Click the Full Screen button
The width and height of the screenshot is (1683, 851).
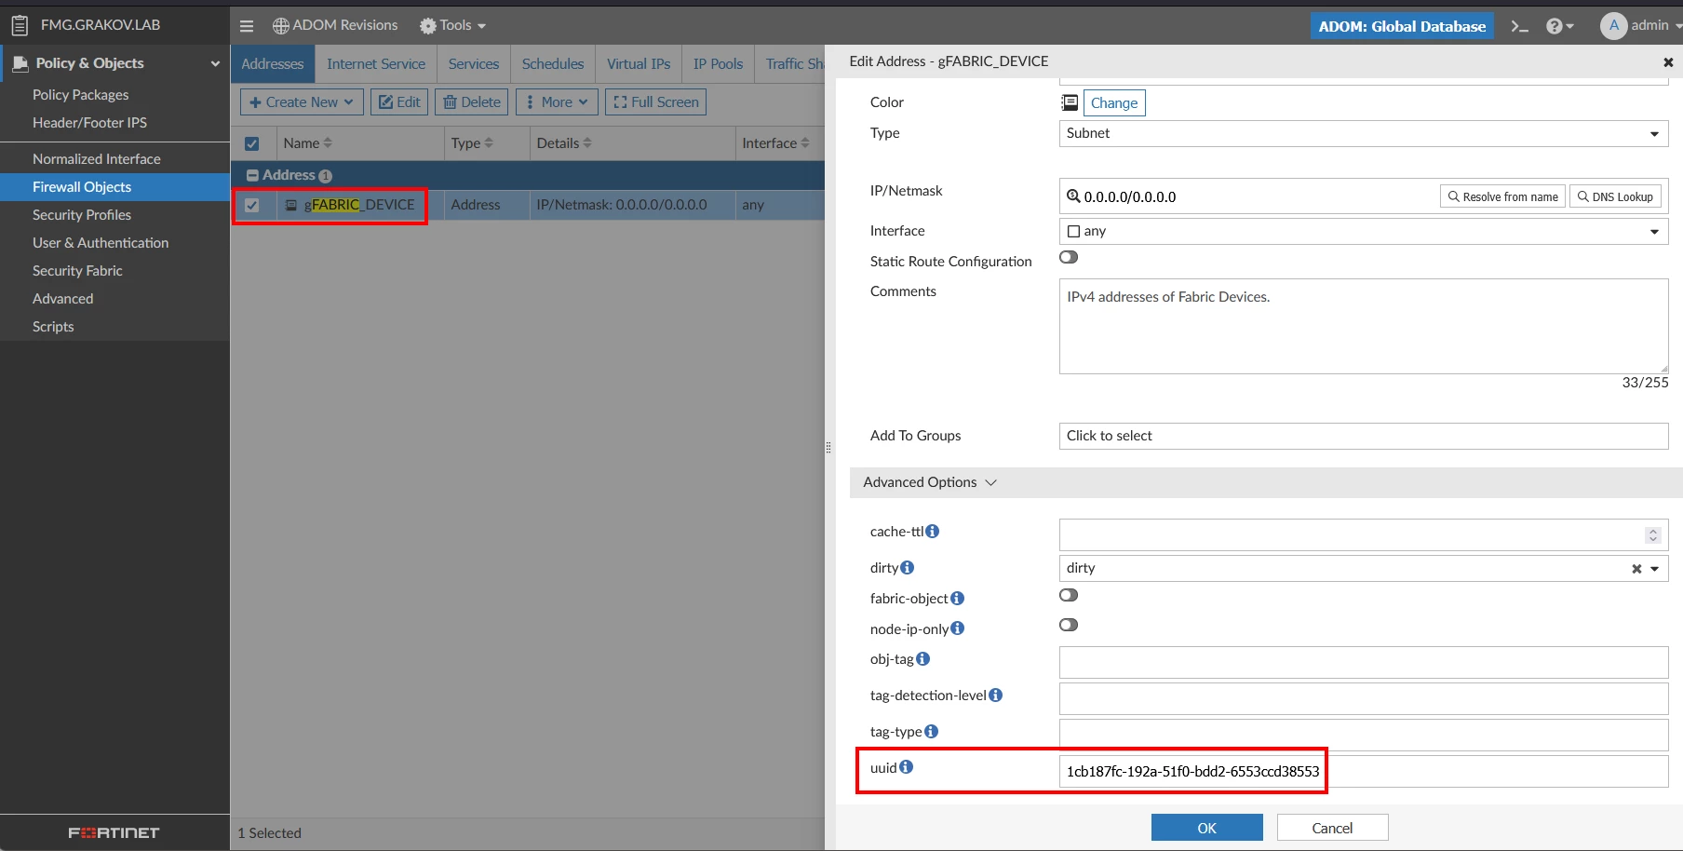tap(655, 102)
